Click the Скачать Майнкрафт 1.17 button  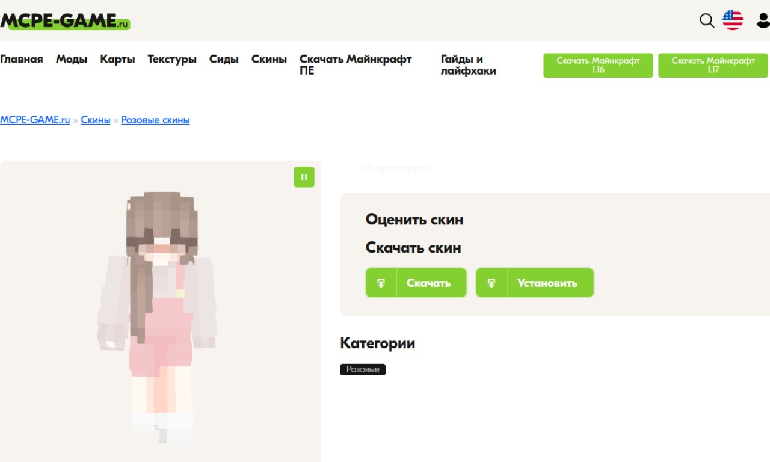pyautogui.click(x=713, y=65)
